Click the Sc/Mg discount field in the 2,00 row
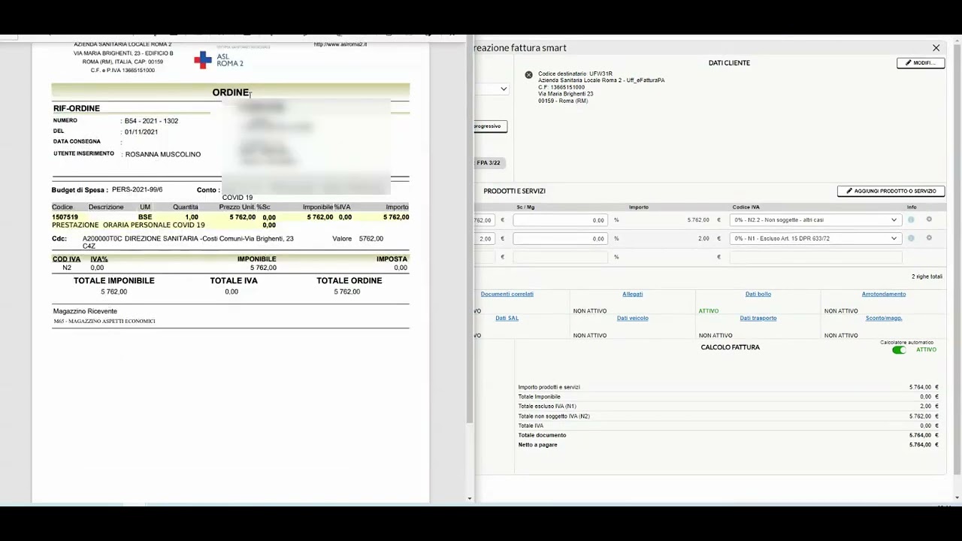 [560, 238]
